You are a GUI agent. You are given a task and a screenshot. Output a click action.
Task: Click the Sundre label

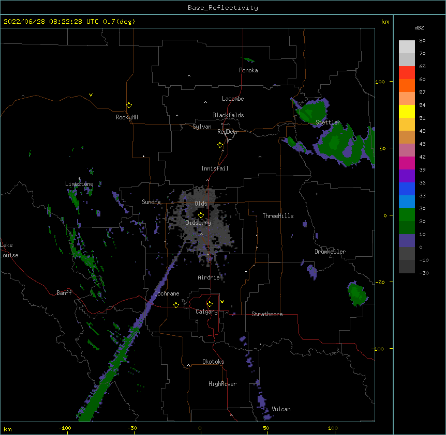pyautogui.click(x=151, y=202)
